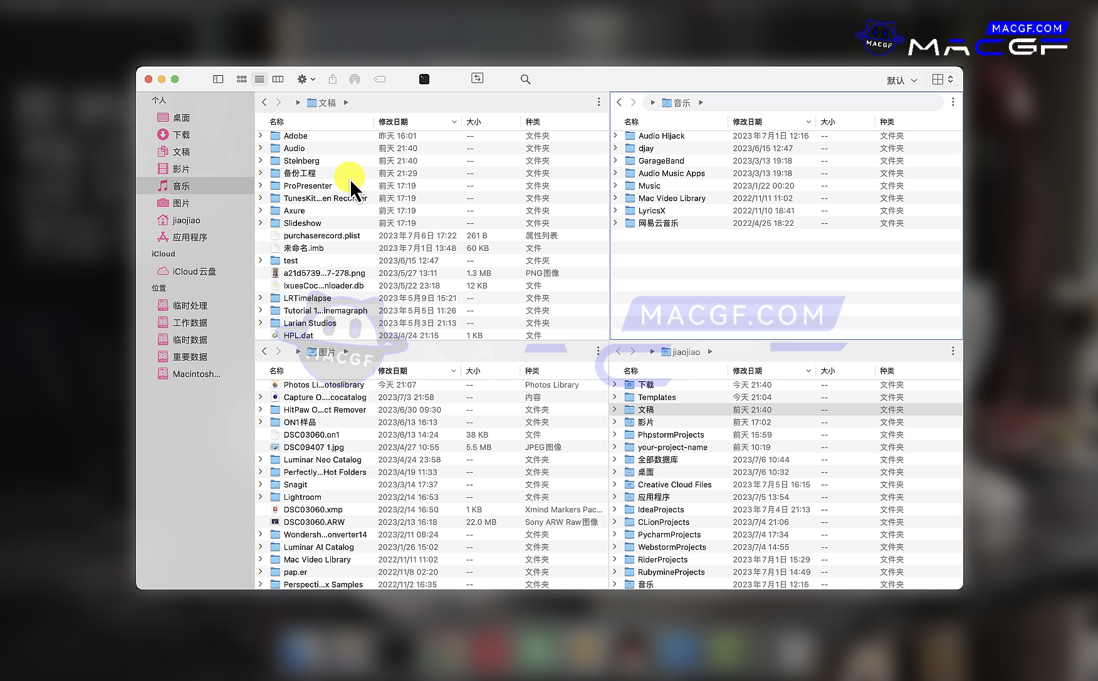Switch to icon grid view
The height and width of the screenshot is (681, 1098).
point(241,79)
